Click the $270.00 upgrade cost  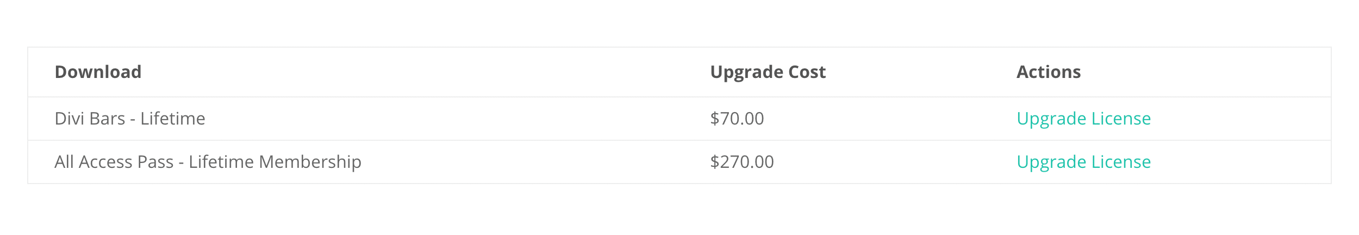(x=741, y=162)
